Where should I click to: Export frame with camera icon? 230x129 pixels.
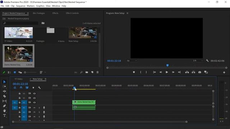(200, 72)
